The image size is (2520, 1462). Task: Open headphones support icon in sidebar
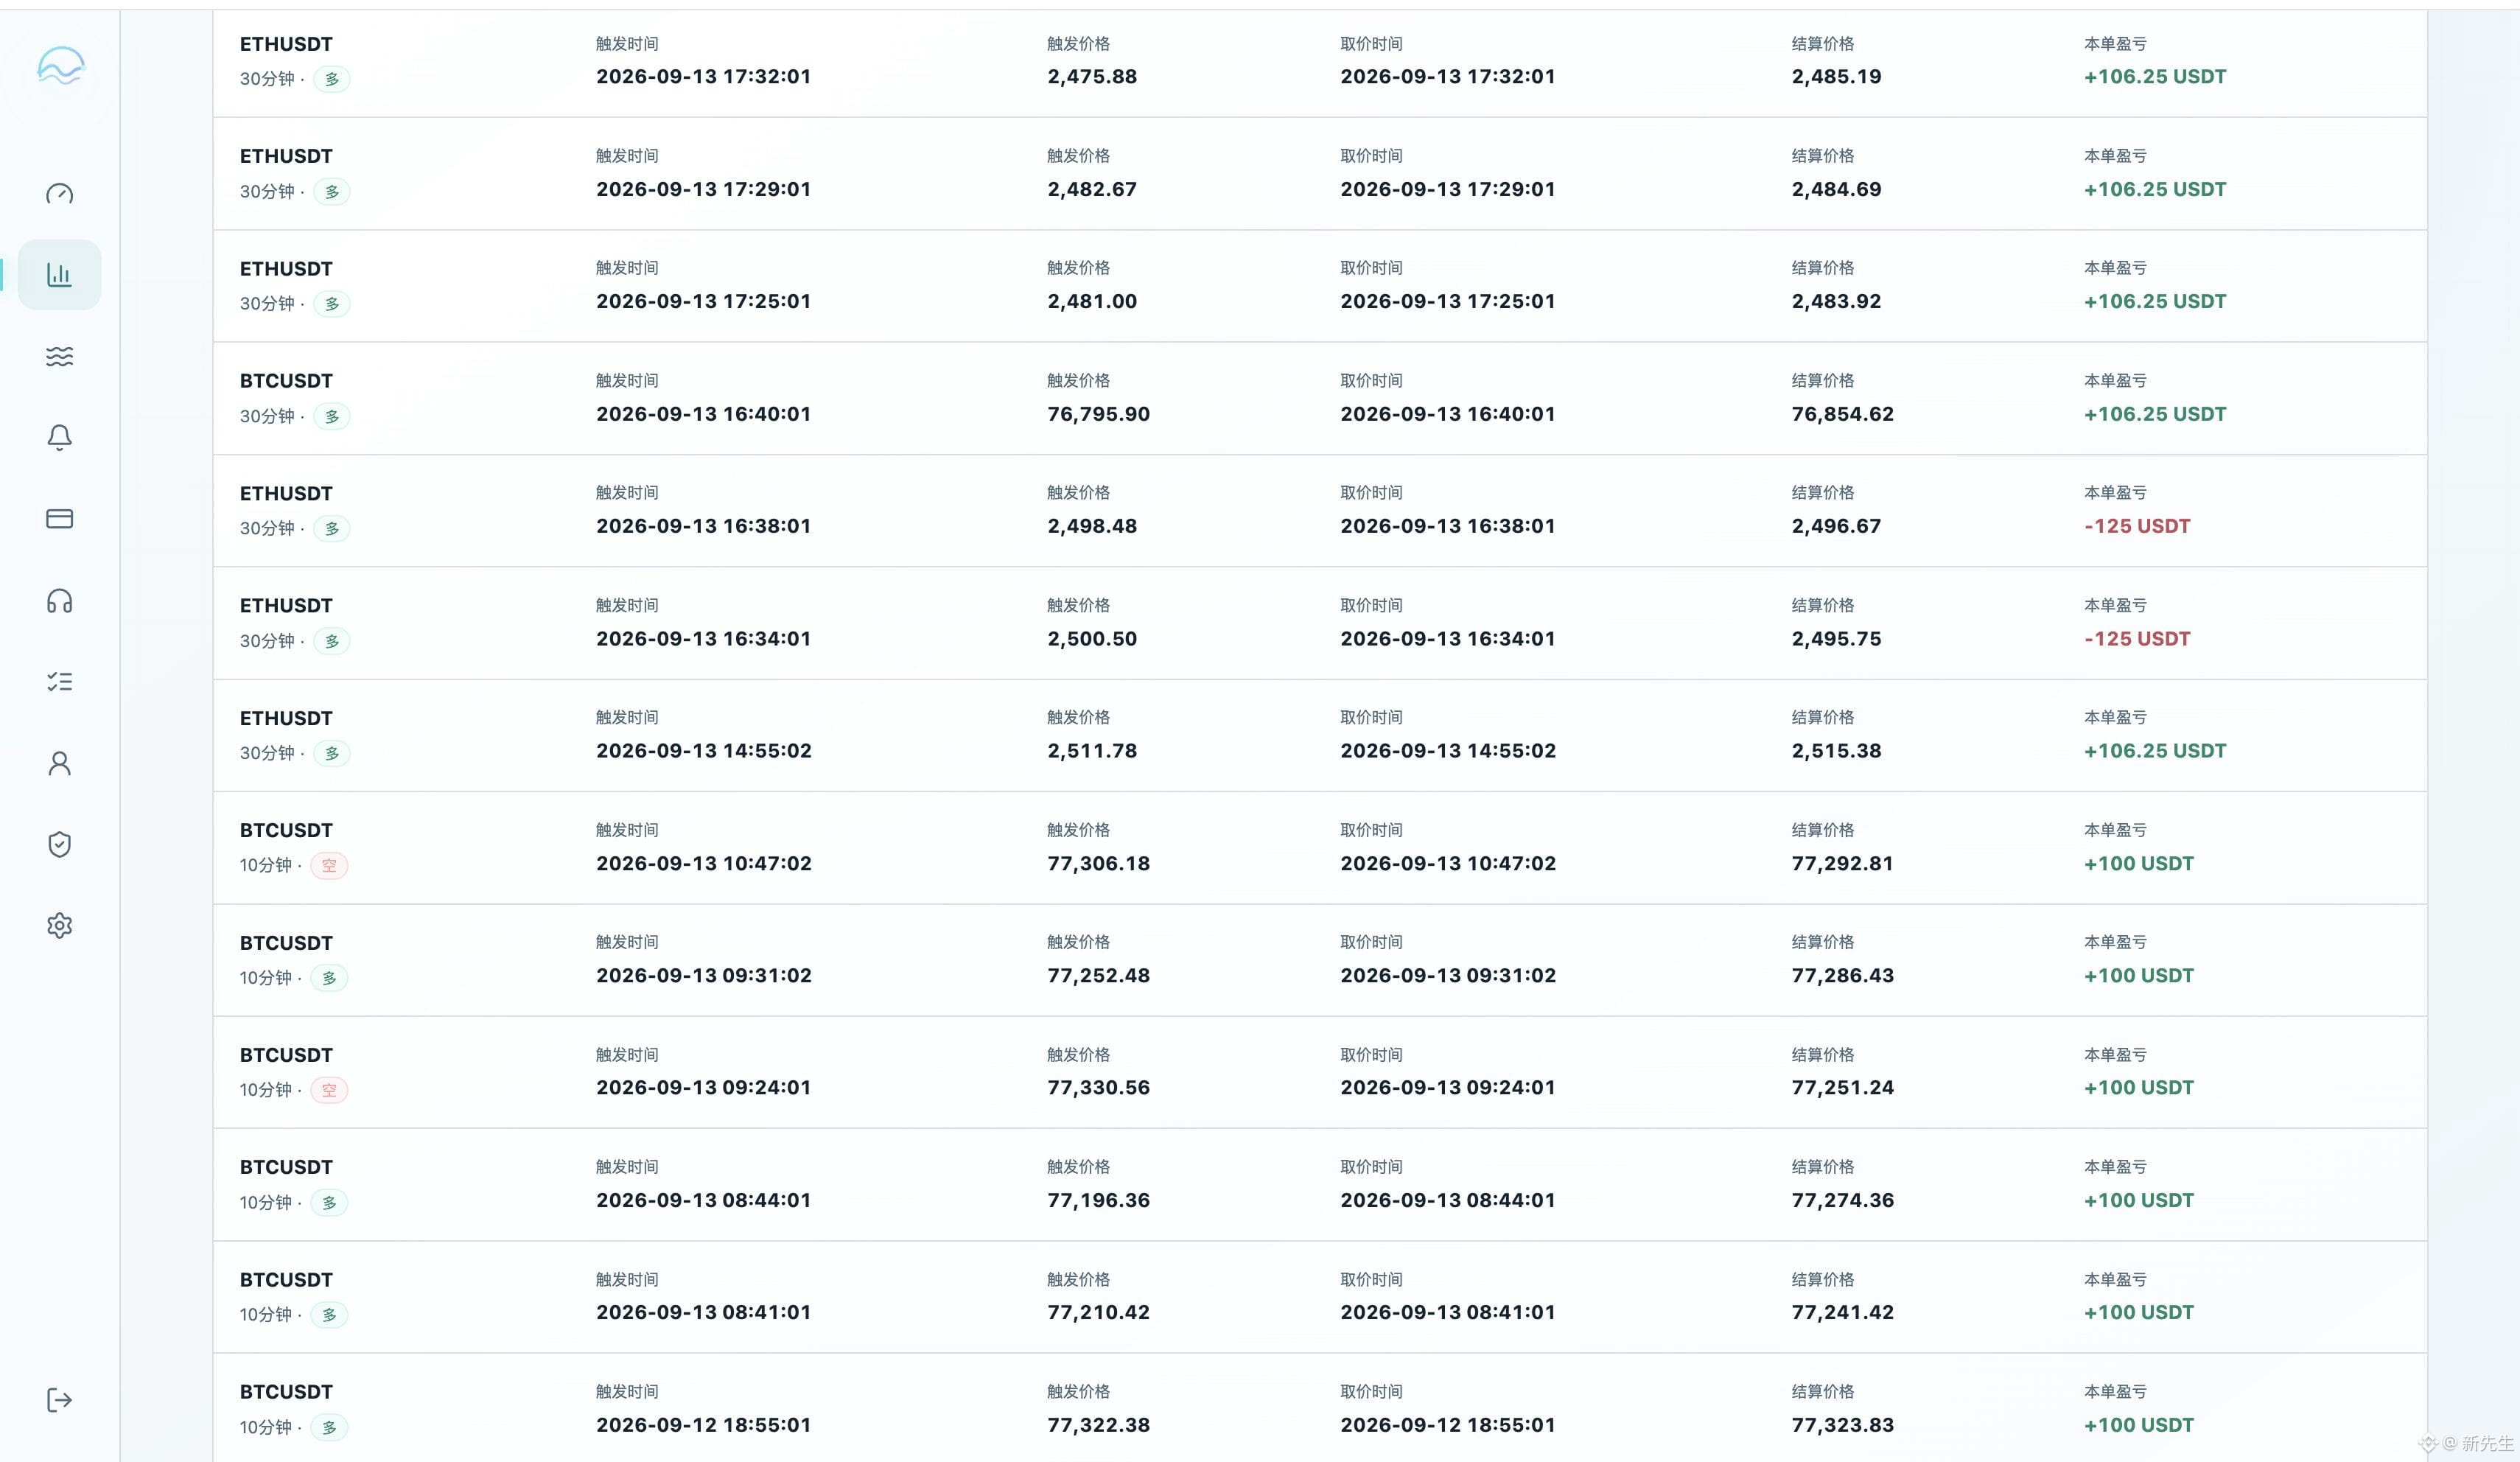pos(59,600)
